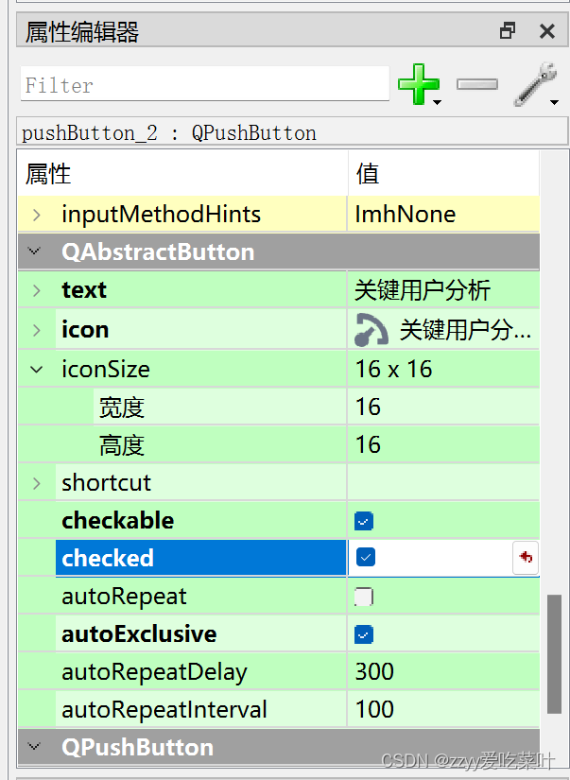Select the checkable property label

[x=118, y=521]
